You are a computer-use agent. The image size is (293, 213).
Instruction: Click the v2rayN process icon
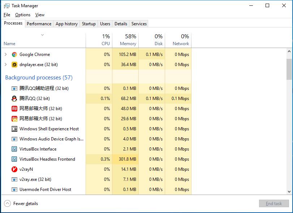(14, 169)
